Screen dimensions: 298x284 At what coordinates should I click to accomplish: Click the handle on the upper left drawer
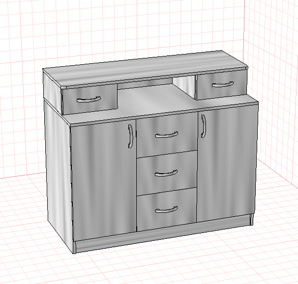[89, 100]
